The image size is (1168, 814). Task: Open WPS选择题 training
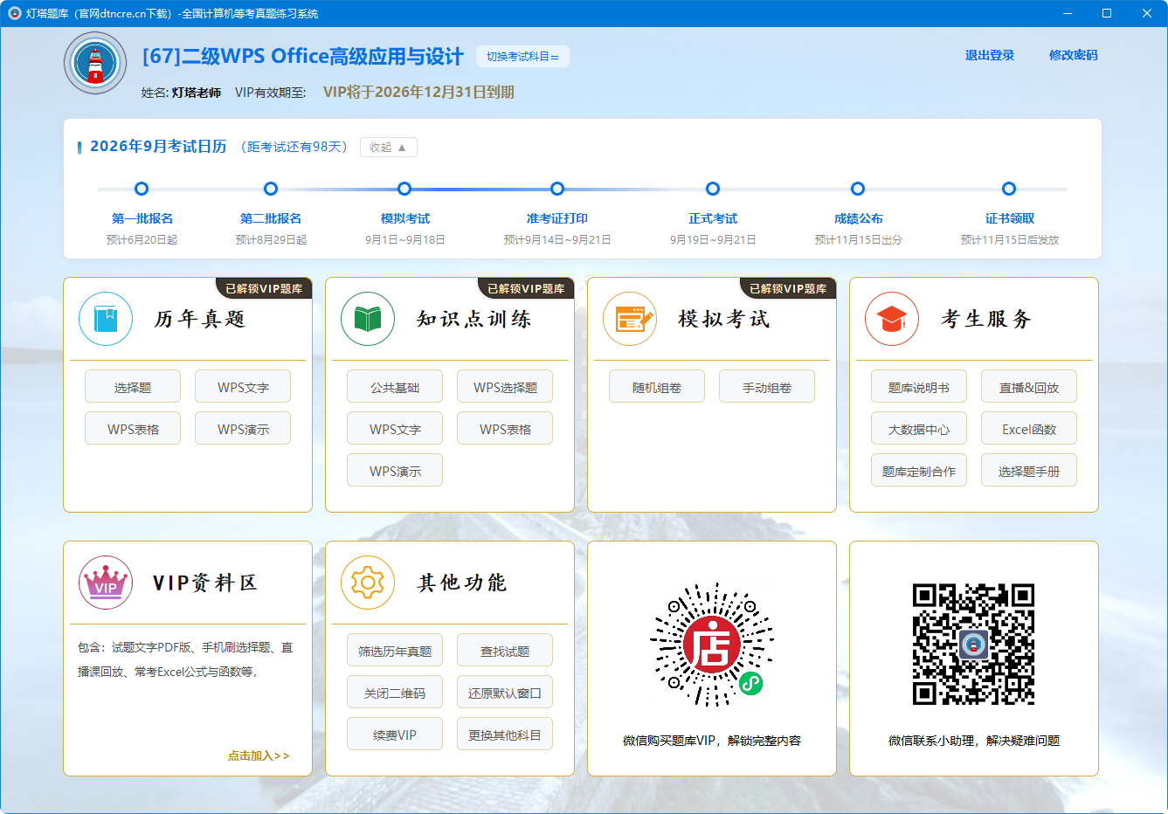[505, 387]
